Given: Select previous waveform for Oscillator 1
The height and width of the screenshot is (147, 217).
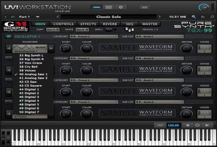Looking at the screenshot, I should click(x=9, y=49).
